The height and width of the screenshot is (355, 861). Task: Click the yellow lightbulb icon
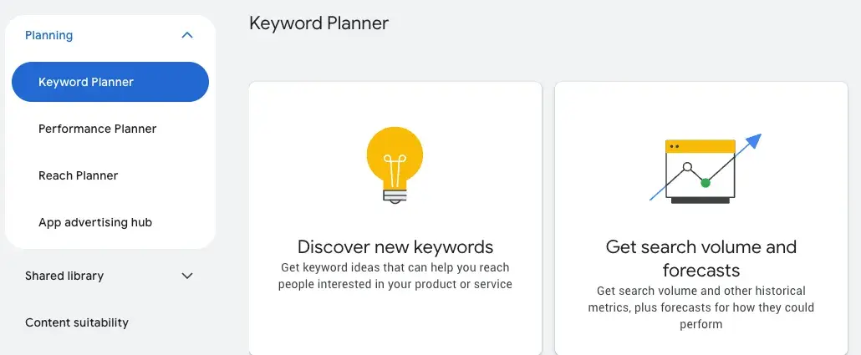(395, 155)
